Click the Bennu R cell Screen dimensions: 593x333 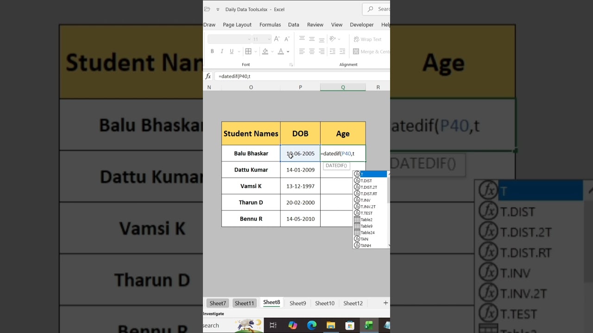point(251,219)
